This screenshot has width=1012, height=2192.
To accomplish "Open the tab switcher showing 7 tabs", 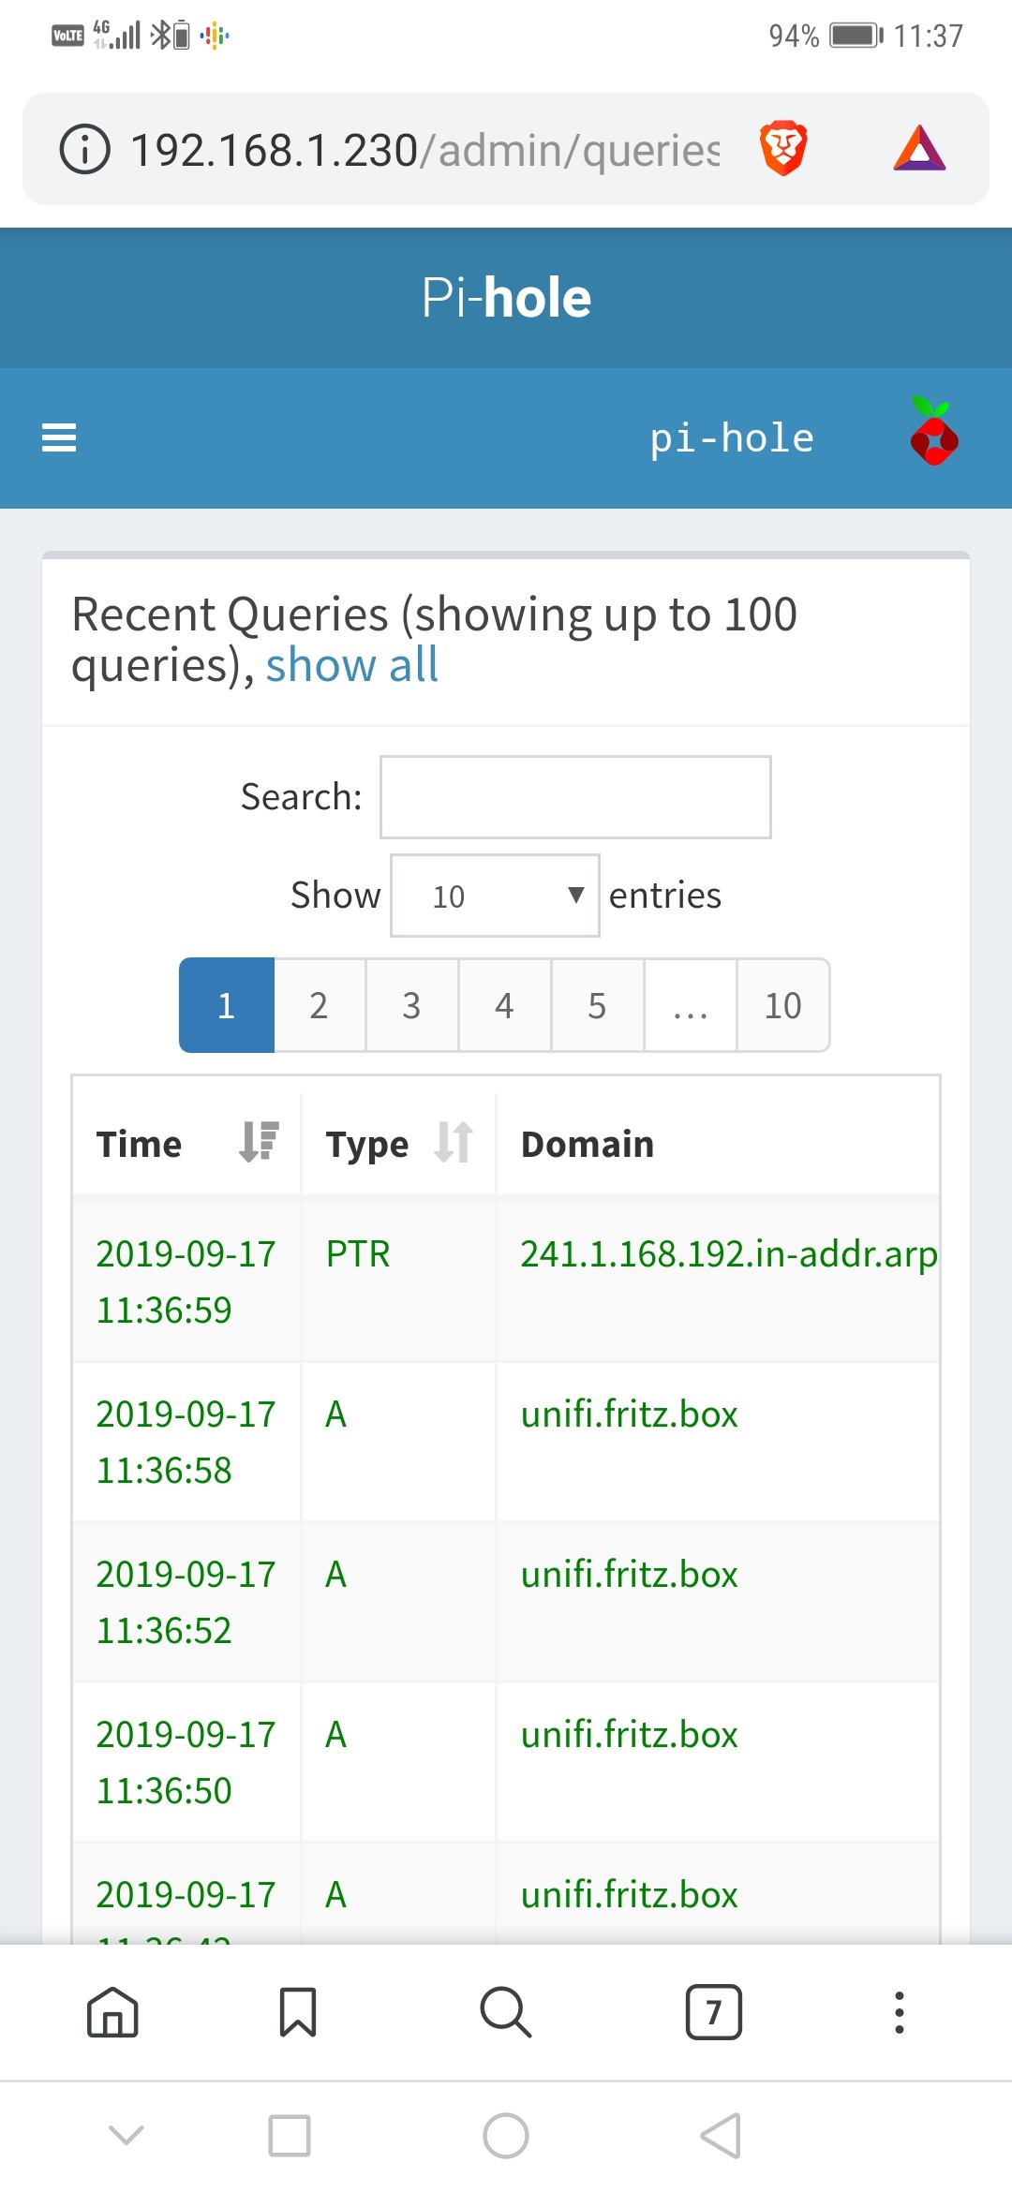I will point(713,2012).
